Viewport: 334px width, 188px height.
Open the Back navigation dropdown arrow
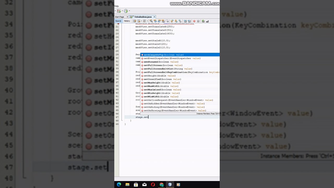141,21
